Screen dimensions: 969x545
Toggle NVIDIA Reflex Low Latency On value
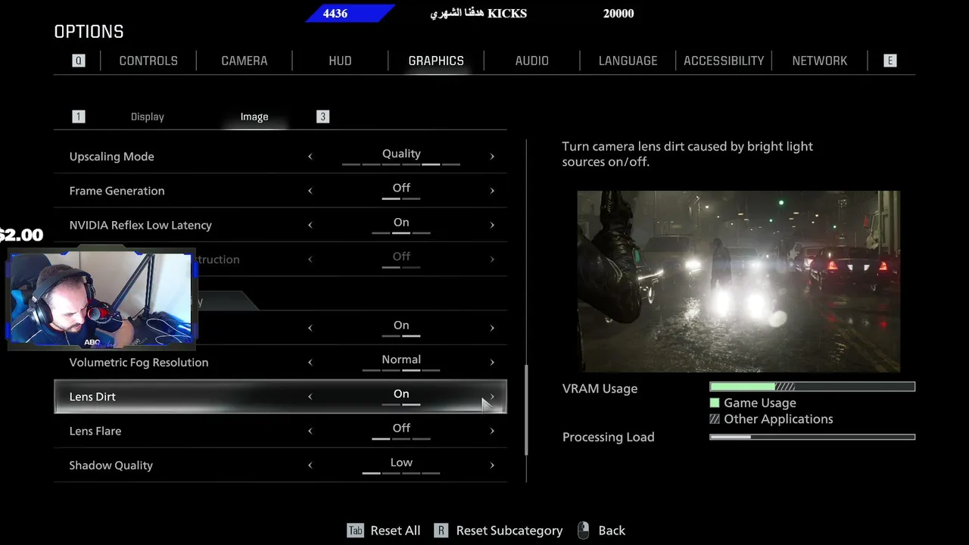click(401, 223)
